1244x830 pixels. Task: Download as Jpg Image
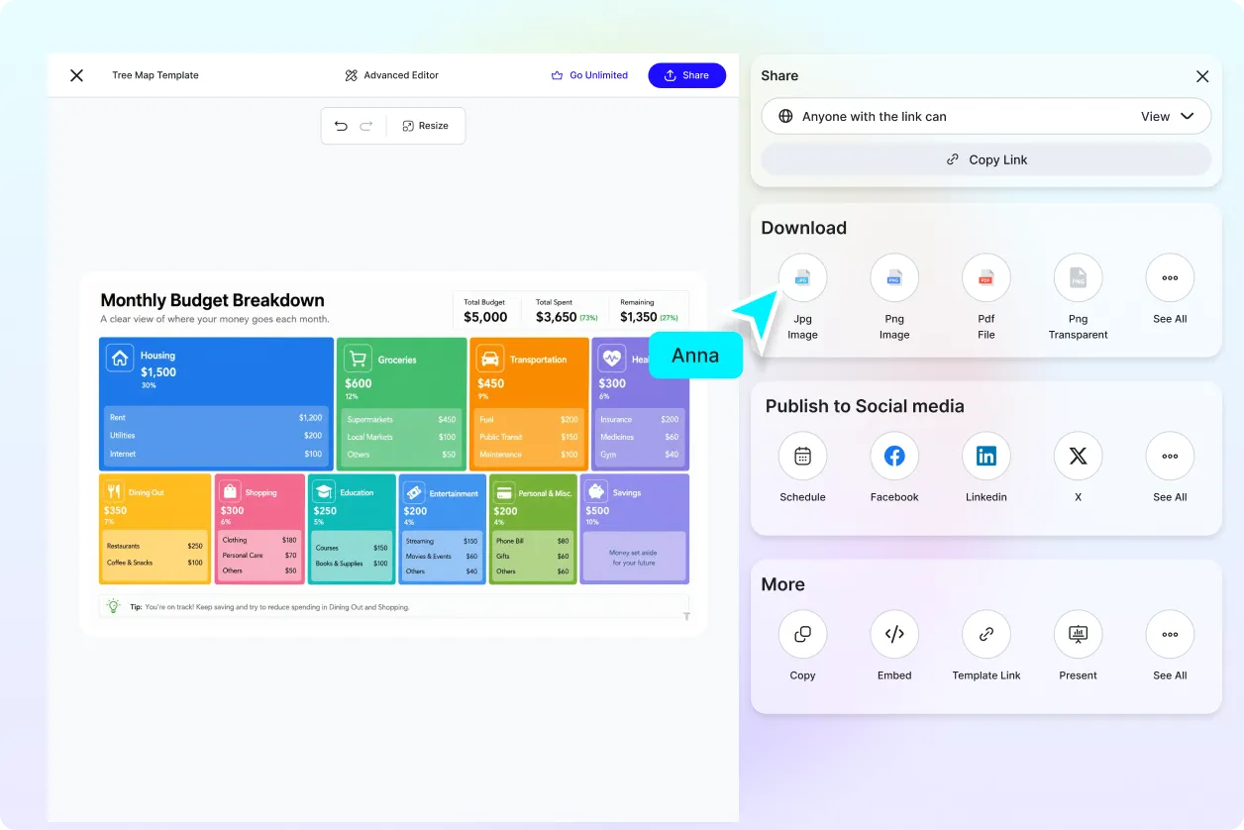802,278
